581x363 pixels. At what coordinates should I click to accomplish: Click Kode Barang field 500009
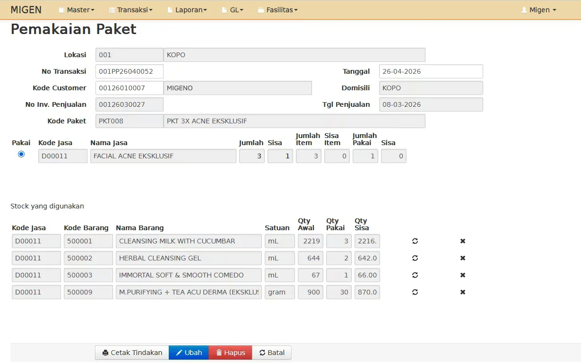[x=88, y=292]
